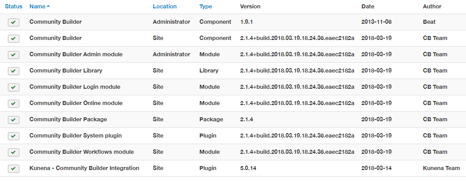Disable Community Builder Login module
The width and height of the screenshot is (466, 181).
(13, 87)
